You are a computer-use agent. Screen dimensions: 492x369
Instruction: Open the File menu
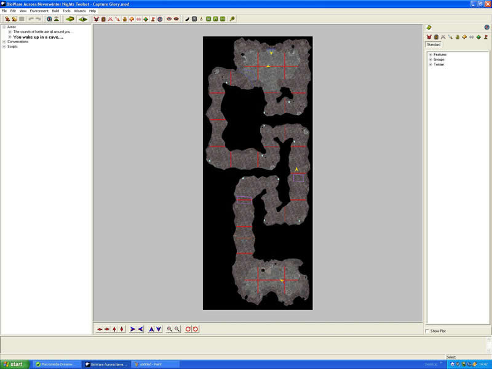click(x=4, y=10)
